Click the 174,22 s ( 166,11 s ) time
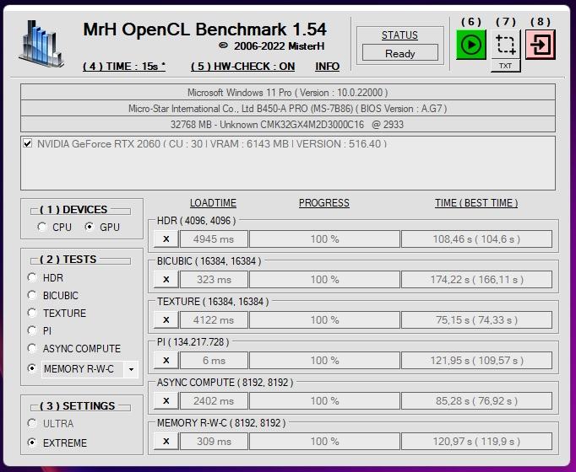 point(476,279)
